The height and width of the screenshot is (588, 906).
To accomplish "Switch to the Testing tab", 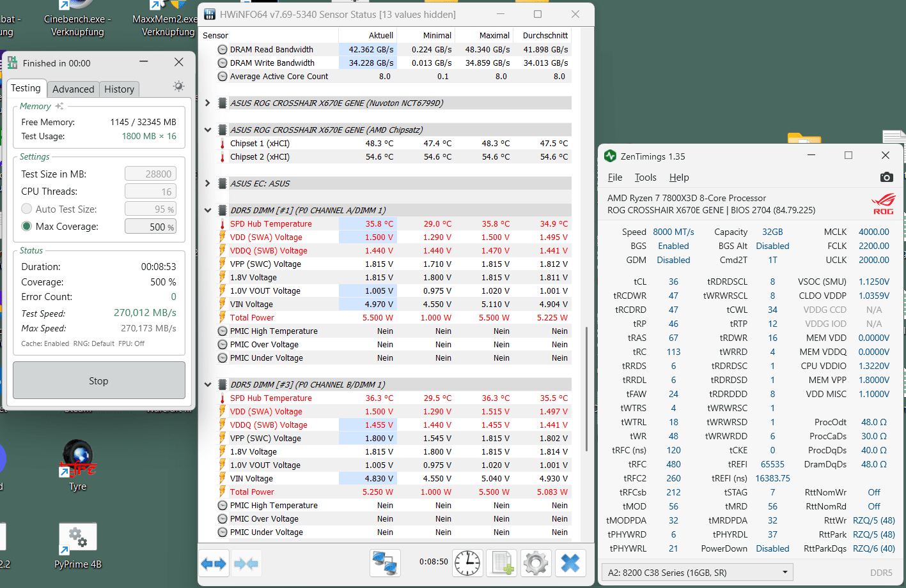I will [x=26, y=88].
